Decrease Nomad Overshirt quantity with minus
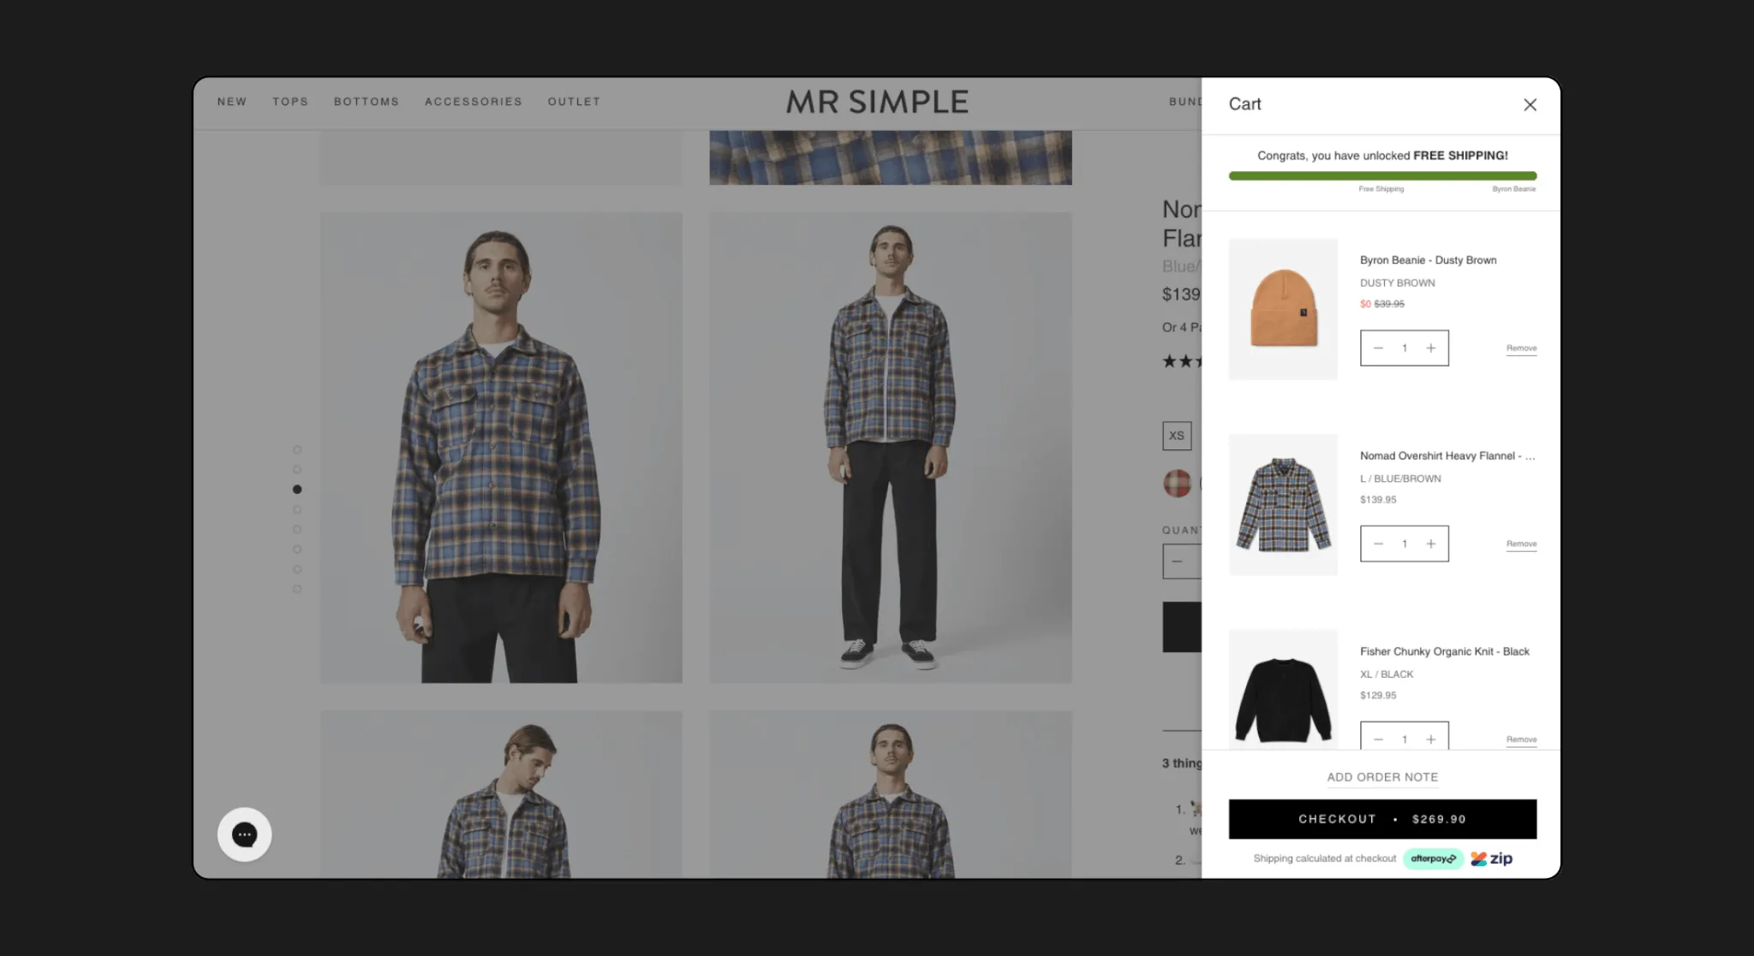Screen dimensions: 1754x956 (x=1378, y=544)
